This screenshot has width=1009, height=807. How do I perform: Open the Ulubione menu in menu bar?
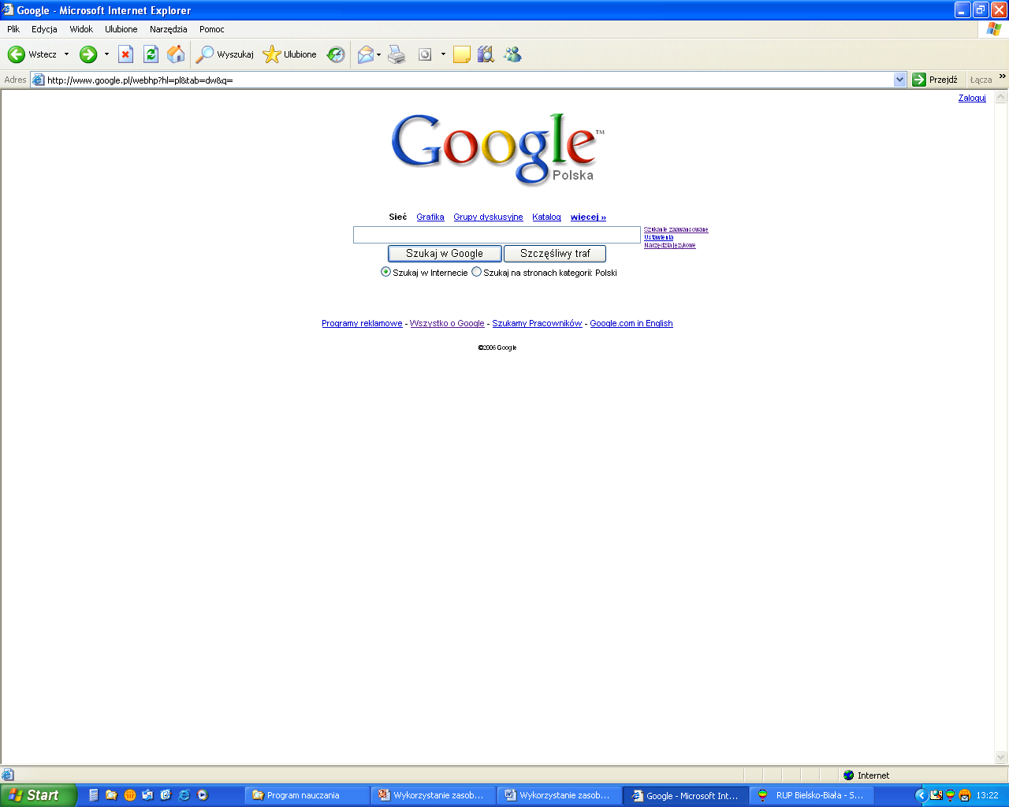(121, 29)
